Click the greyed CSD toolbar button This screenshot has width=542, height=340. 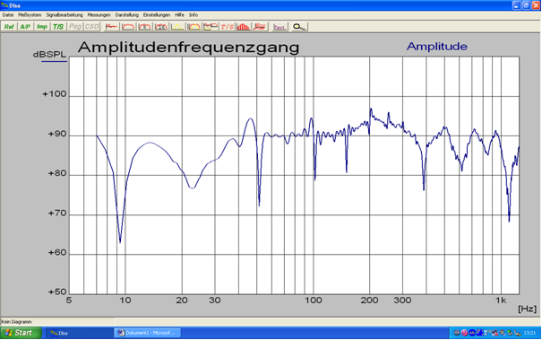(91, 27)
